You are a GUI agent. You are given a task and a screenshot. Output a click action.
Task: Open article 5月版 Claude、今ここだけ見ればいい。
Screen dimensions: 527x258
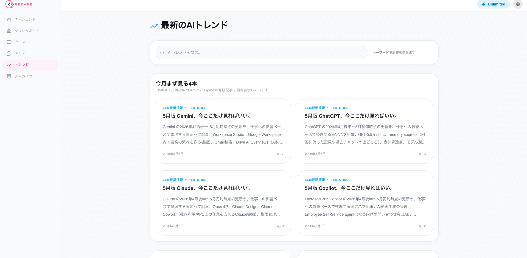click(x=206, y=188)
